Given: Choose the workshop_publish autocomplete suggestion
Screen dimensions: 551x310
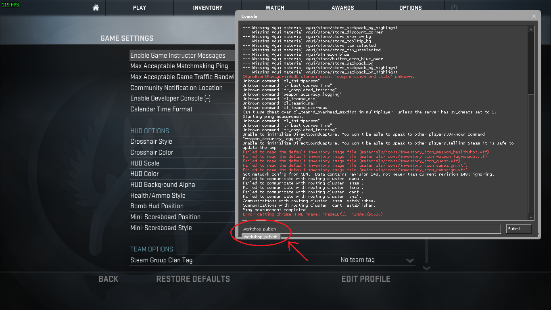Looking at the screenshot, I should click(261, 237).
